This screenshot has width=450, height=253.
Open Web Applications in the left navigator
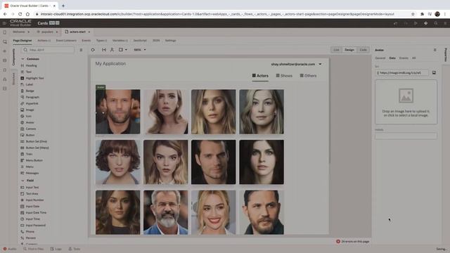[x=5, y=41]
